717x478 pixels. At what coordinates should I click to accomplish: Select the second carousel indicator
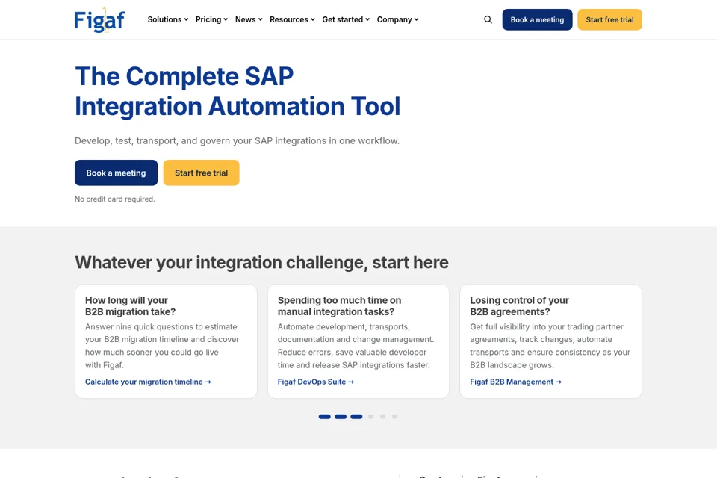coord(341,417)
